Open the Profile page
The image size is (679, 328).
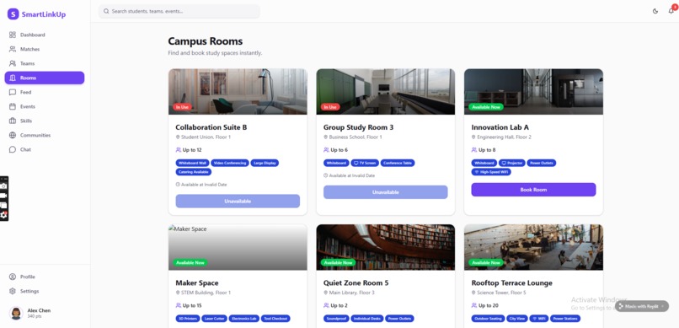click(x=45, y=277)
